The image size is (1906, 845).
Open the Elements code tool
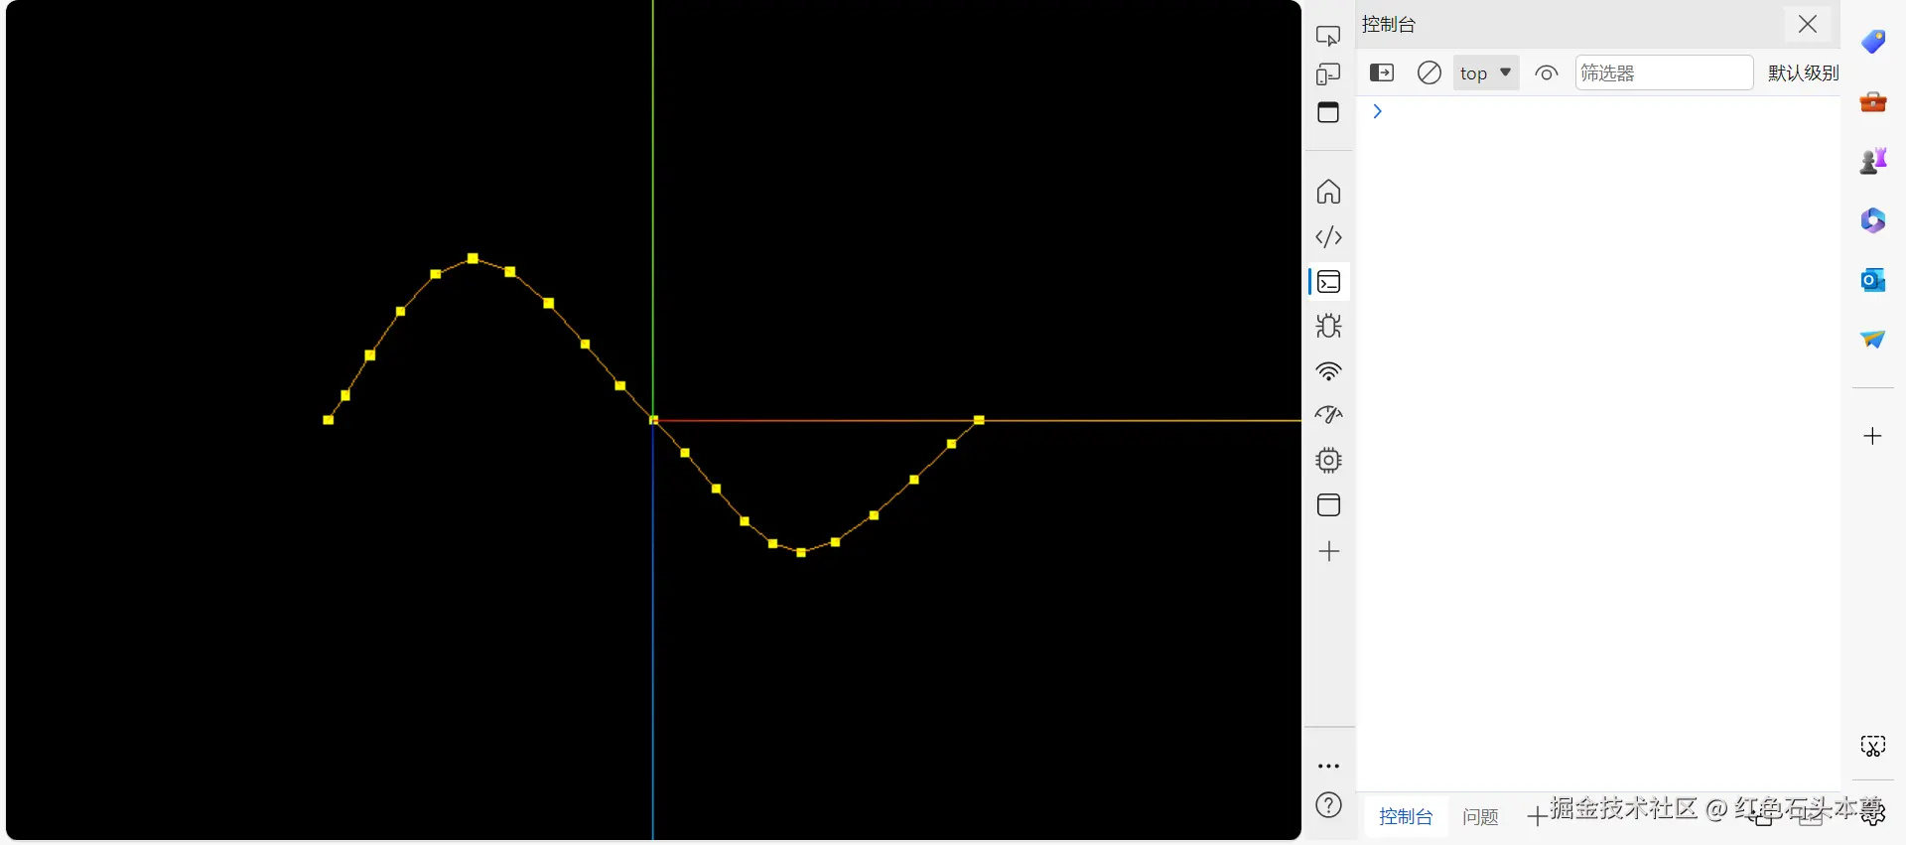coord(1328,237)
